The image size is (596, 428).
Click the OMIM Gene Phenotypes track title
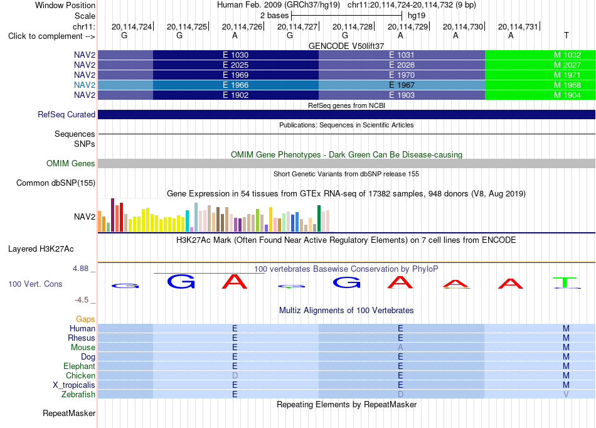pos(346,155)
